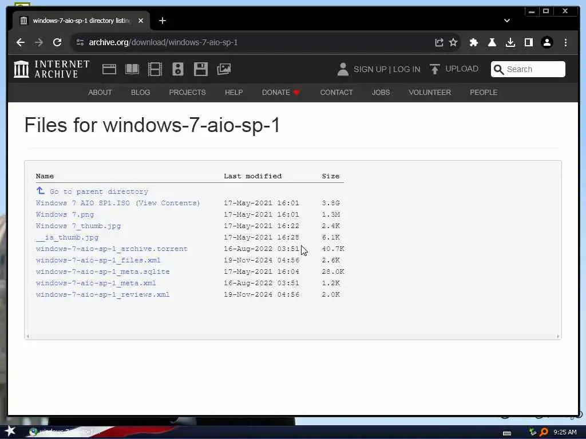Open windows-7-aio-sp-1_meta.xml
586x439 pixels.
[x=96, y=283]
